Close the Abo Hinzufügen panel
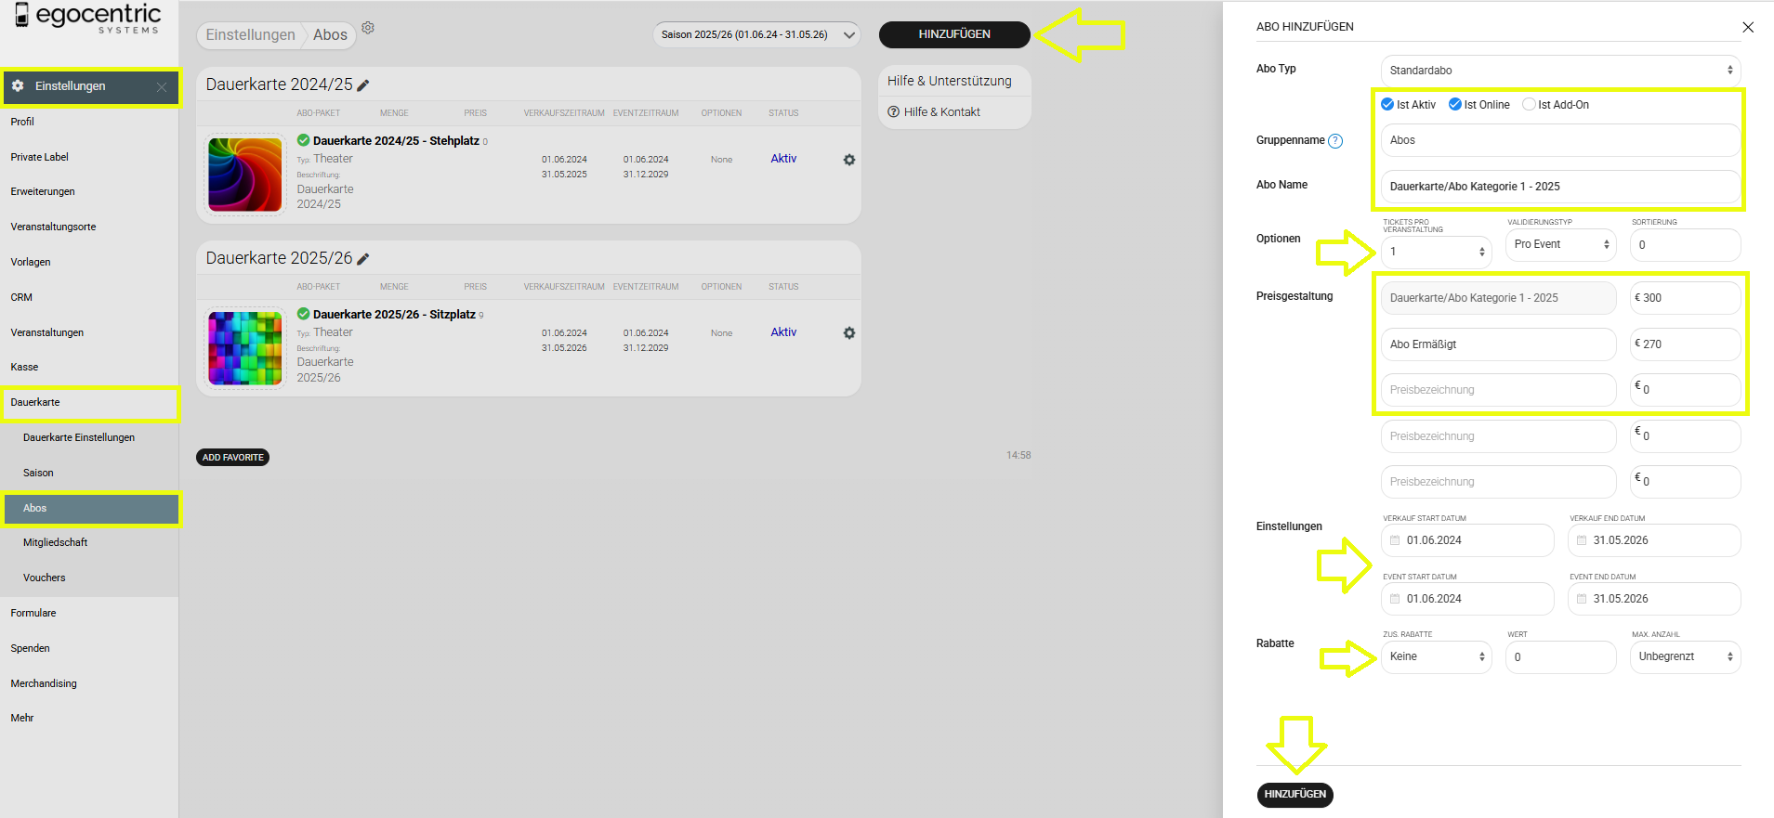Screen dimensions: 1774x818 click(1747, 27)
